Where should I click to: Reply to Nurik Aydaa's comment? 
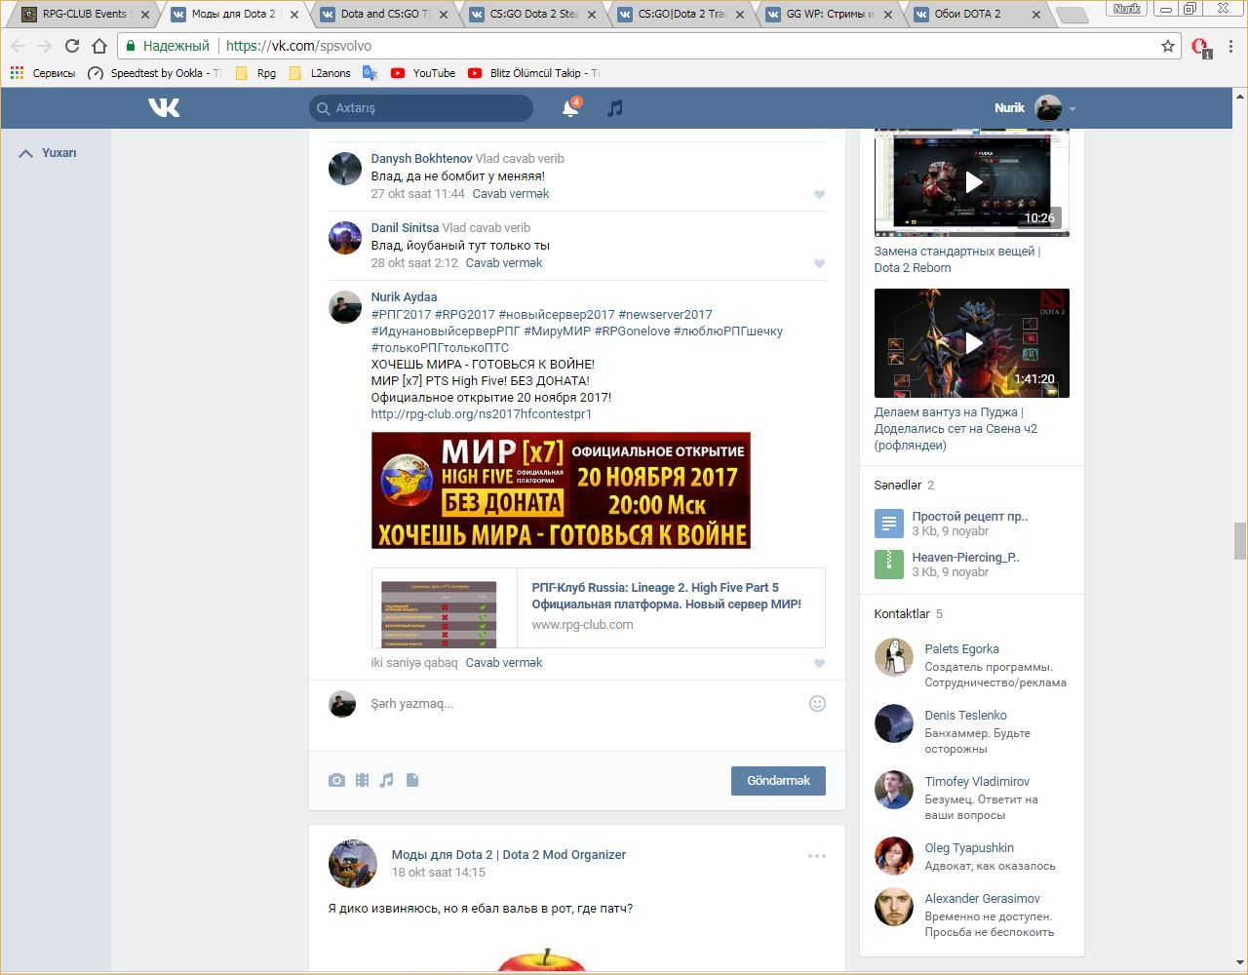pyautogui.click(x=504, y=663)
